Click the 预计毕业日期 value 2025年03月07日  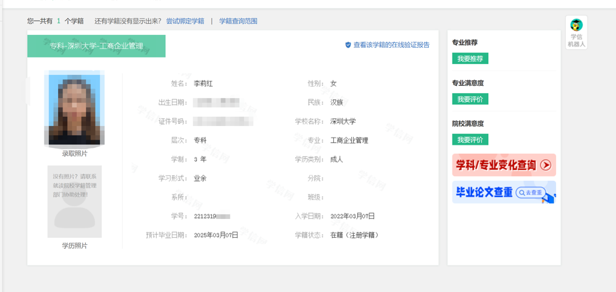[216, 235]
